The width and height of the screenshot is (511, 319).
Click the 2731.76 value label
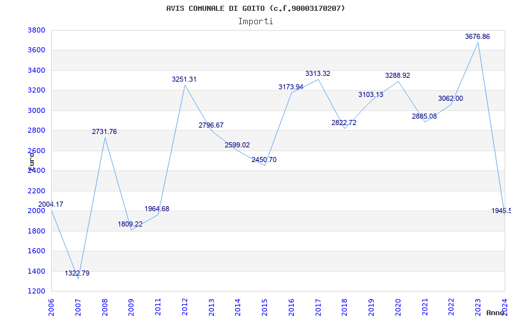tap(104, 131)
